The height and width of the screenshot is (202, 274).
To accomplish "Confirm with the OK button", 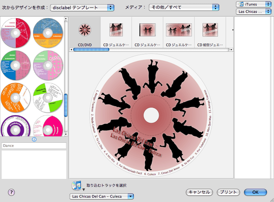I will coord(255,192).
